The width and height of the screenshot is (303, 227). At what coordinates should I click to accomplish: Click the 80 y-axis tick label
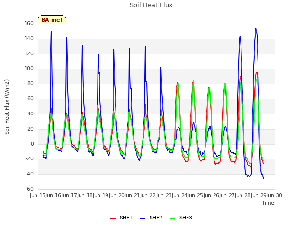tap(30, 83)
